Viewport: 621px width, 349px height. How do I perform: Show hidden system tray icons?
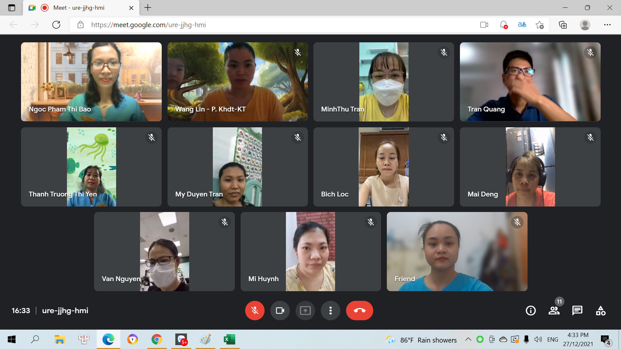coord(468,339)
